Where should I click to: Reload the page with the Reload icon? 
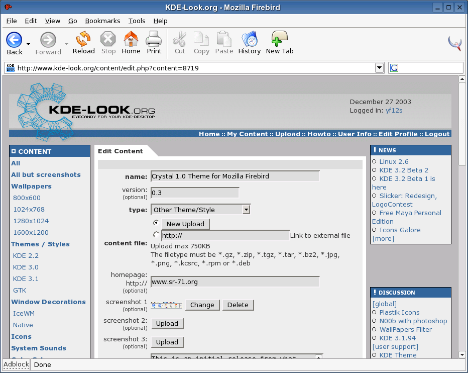[83, 39]
